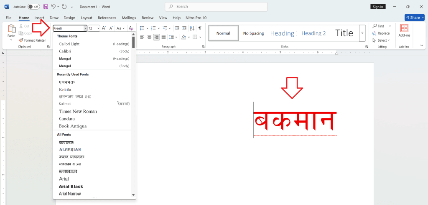Shrink font size with decrease button

(111, 28)
